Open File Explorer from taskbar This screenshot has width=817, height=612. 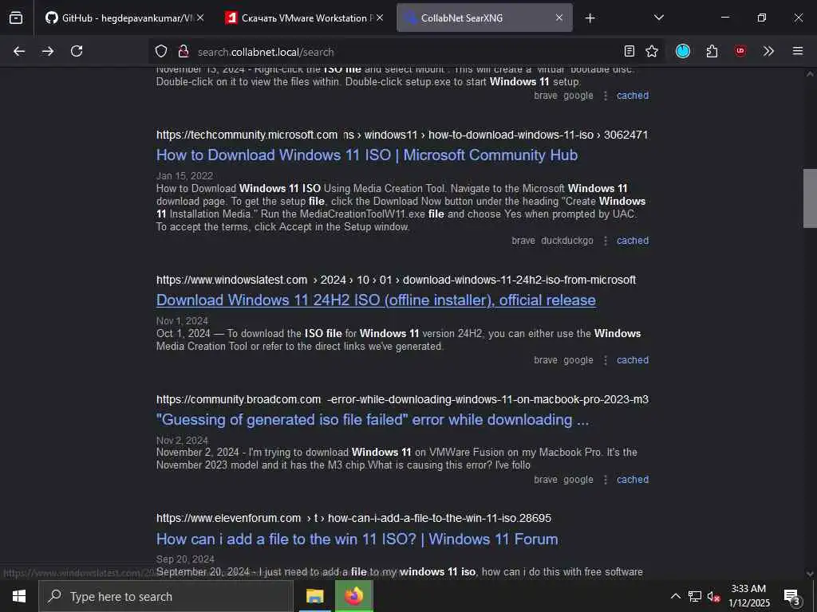(314, 596)
